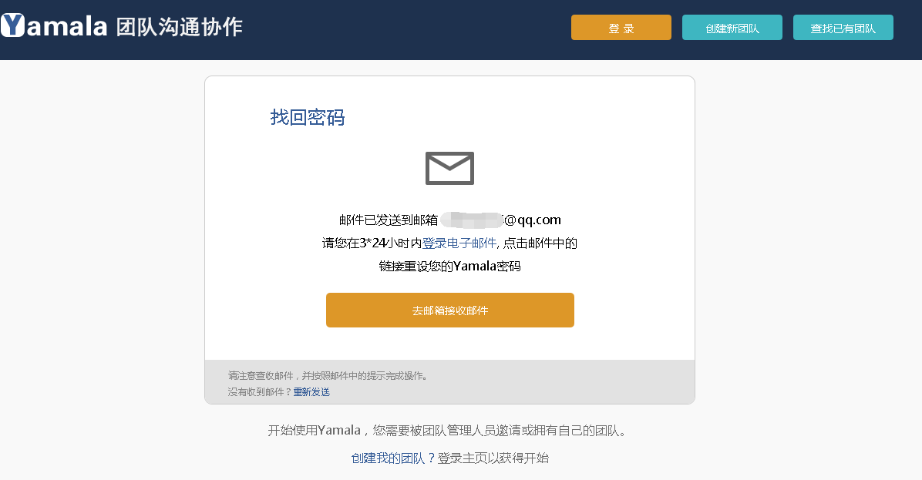Screen dimensions: 922x480
Task: Click the 去邮箱接收邮件 button
Action: pyautogui.click(x=449, y=310)
